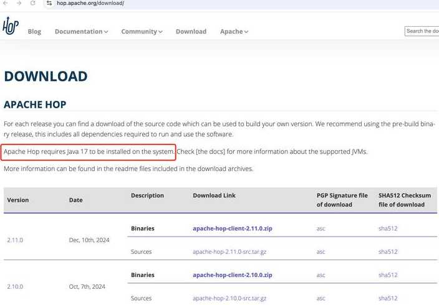Viewport: 439px width, 305px height.
Task: Open the [the docs] link
Action: pyautogui.click(x=210, y=151)
